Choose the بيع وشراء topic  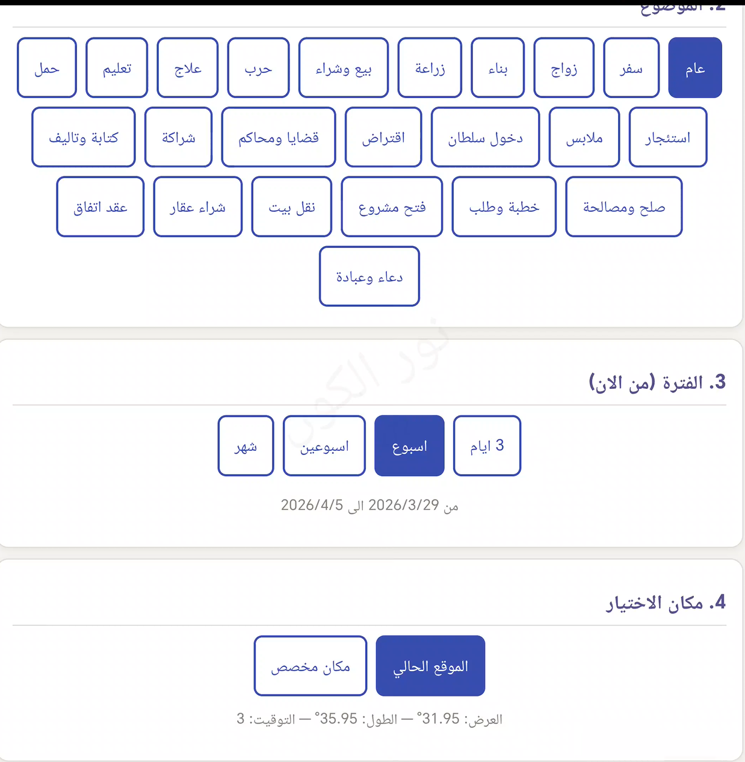(343, 68)
